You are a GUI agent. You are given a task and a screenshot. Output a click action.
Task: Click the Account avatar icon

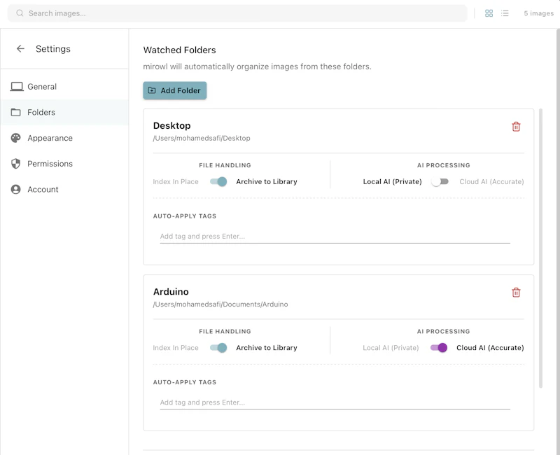click(15, 189)
